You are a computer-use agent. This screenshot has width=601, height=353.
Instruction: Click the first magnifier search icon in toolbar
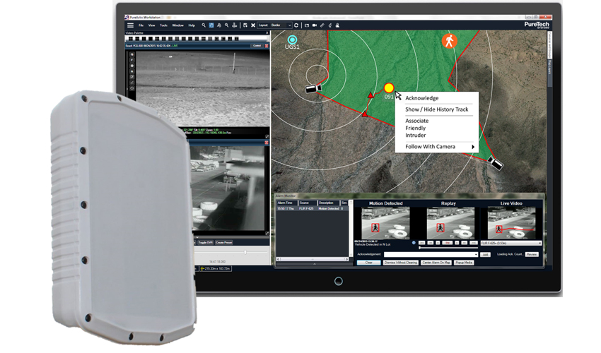pos(204,25)
